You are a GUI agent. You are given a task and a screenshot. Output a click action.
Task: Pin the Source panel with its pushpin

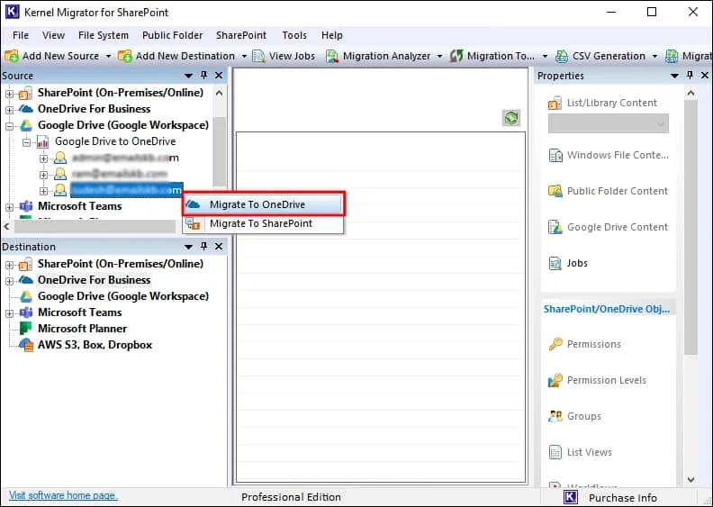(x=203, y=75)
